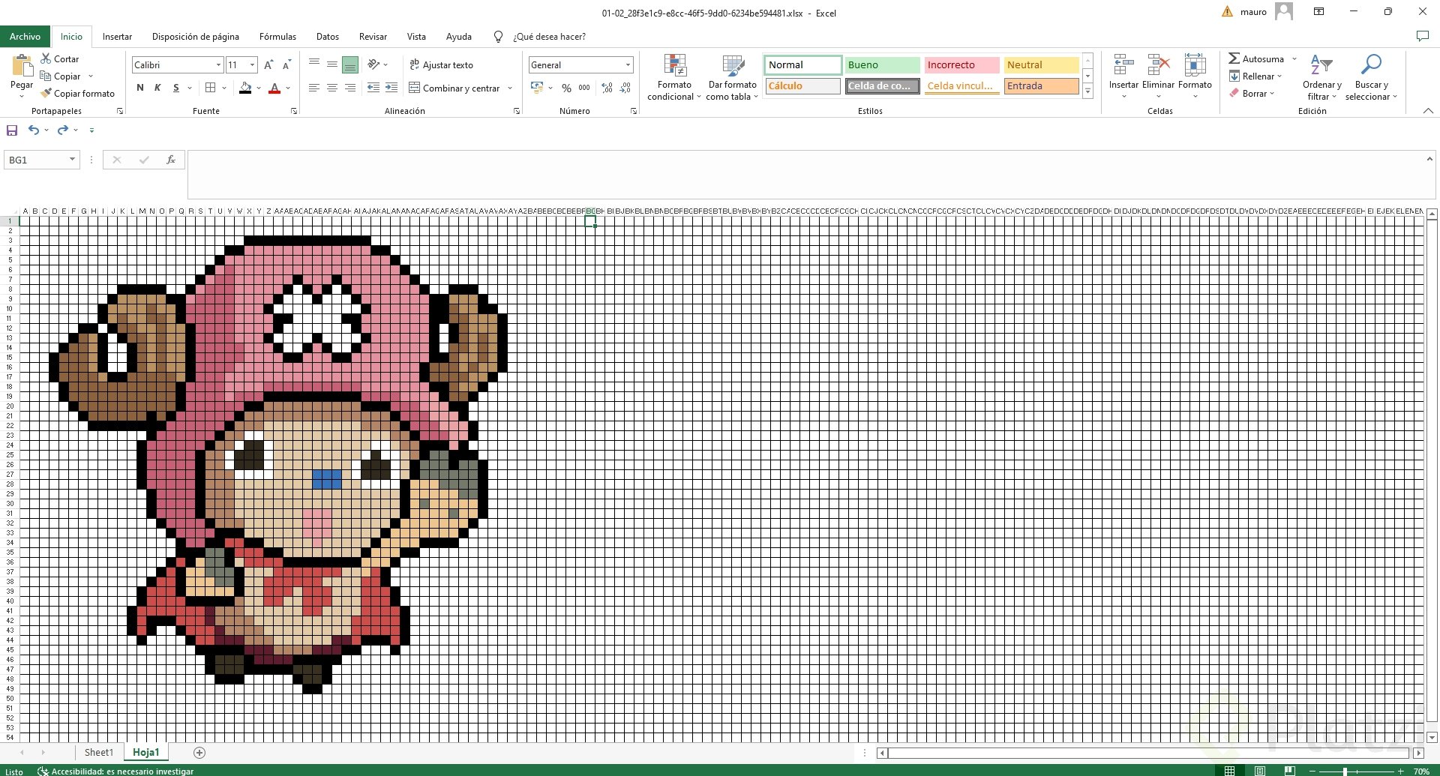This screenshot has height=776, width=1440.
Task: Open the Formato cells menu
Action: (1195, 76)
